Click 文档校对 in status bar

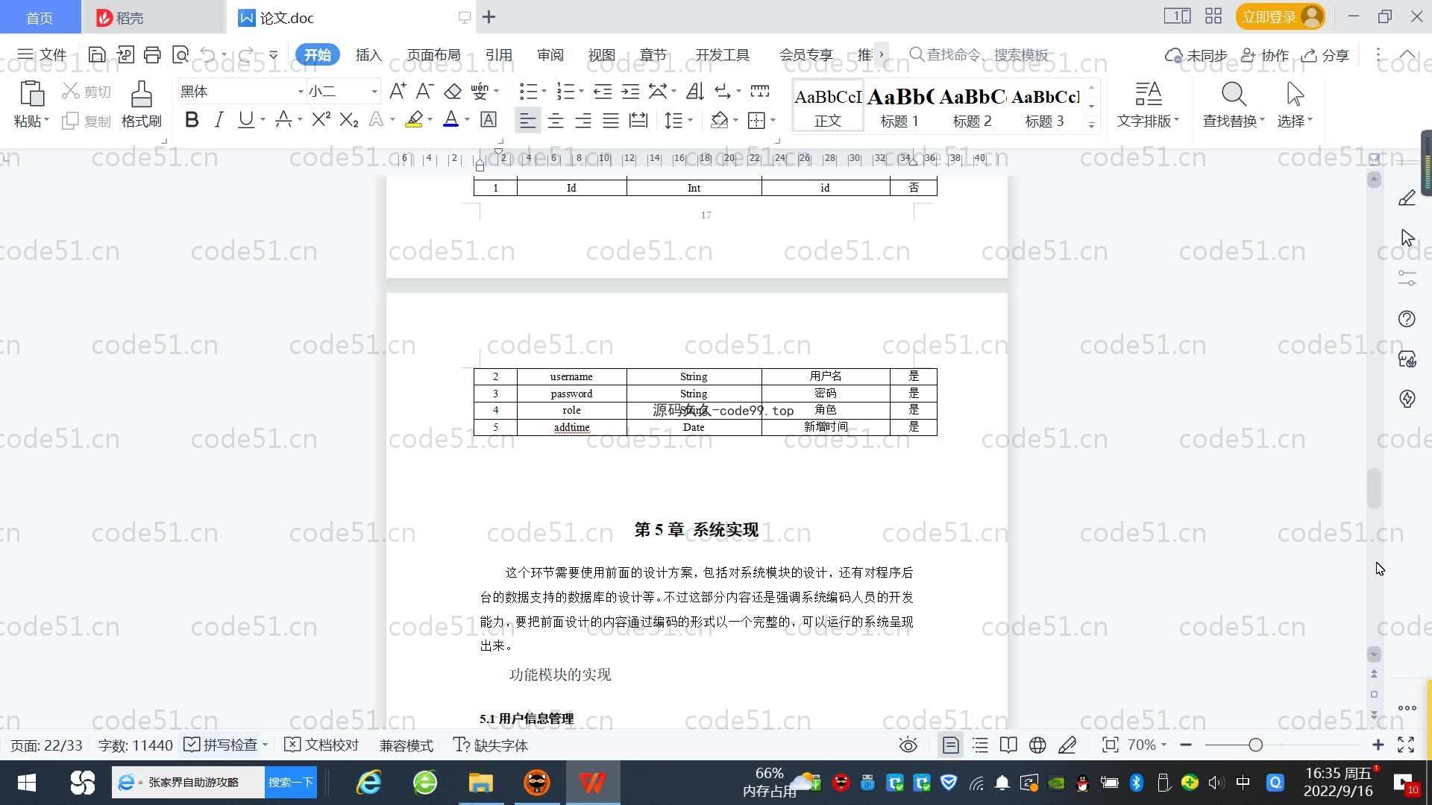coord(322,745)
